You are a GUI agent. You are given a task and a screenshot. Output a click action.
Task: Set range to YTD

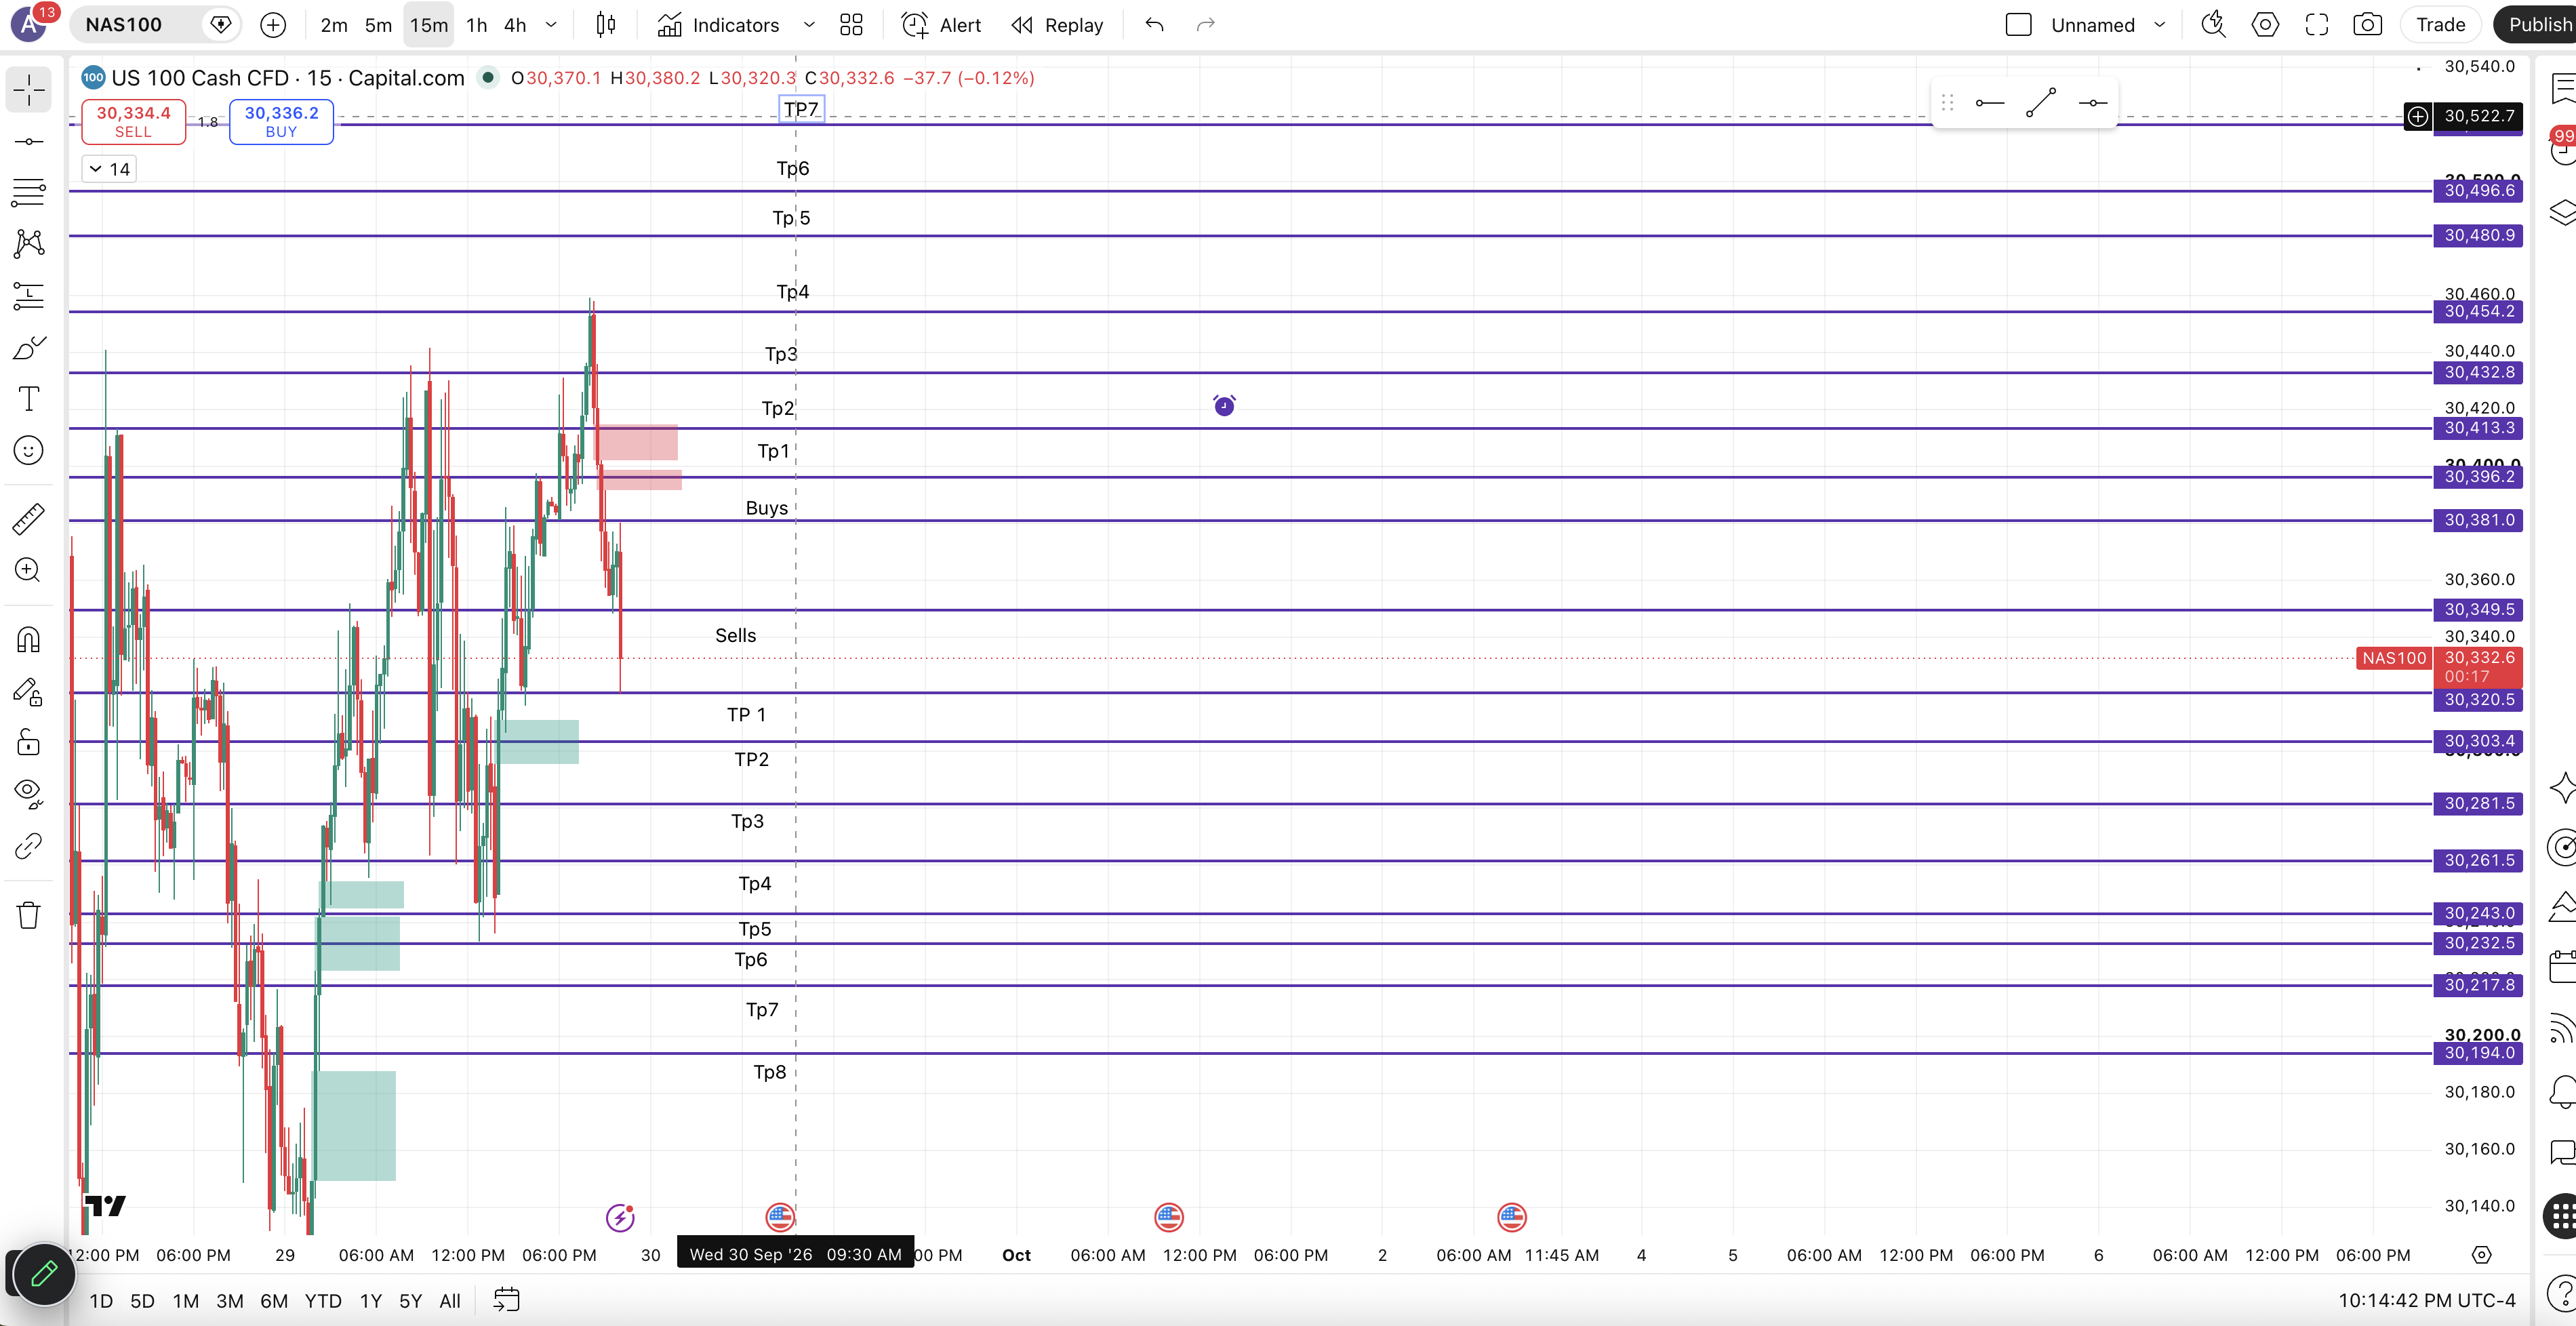(x=323, y=1301)
